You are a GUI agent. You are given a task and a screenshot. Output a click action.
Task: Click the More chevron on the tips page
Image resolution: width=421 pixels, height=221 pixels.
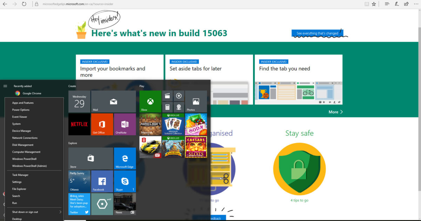pos(335,112)
